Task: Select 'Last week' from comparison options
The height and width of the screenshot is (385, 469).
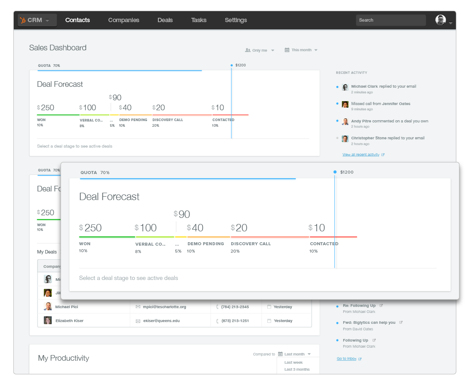Action: pos(294,362)
